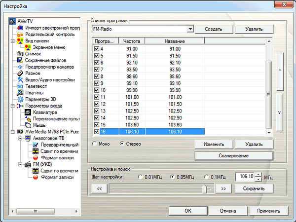Click the Видео/Аудио настройки tools icon
This screenshot has height=222, width=296.
[20, 79]
